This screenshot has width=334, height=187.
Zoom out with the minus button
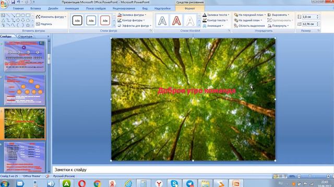(x=299, y=176)
